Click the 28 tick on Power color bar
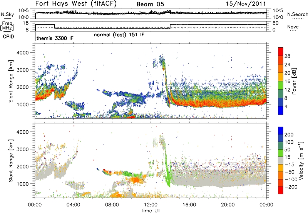Image resolution: width=308 pixels, height=213 pixels. (x=287, y=56)
